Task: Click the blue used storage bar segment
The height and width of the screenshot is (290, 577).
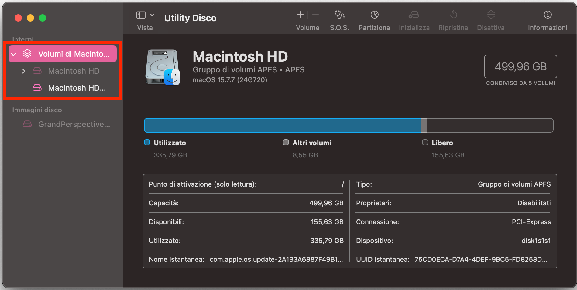Action: [x=282, y=125]
